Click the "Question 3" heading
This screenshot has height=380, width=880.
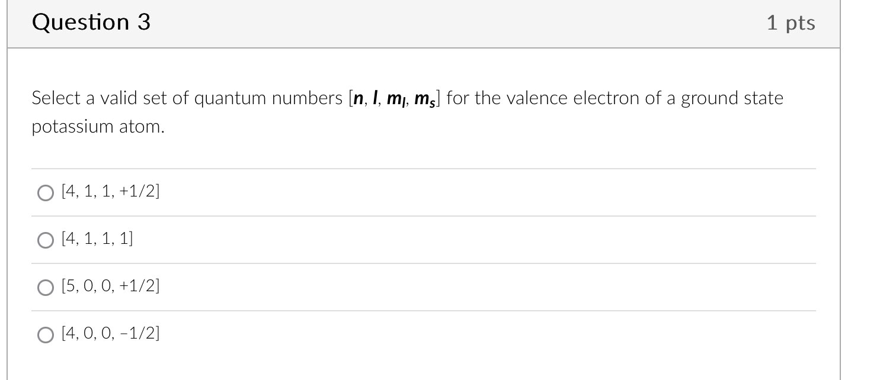[91, 22]
